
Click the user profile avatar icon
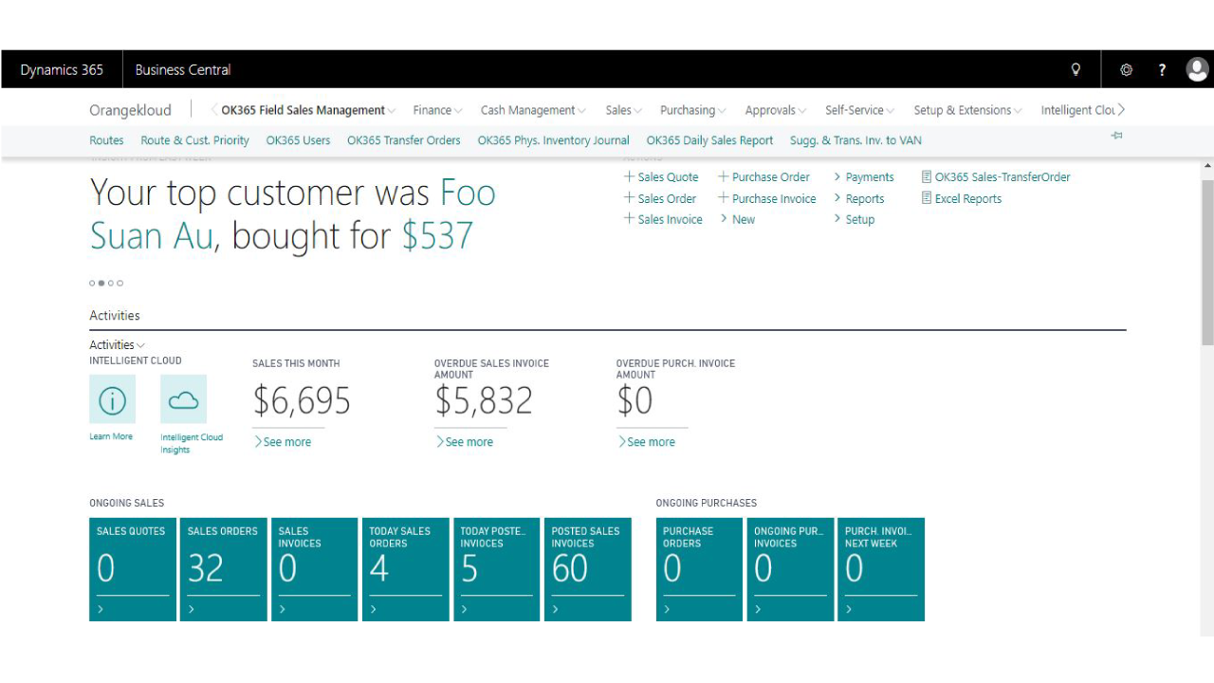(x=1198, y=69)
